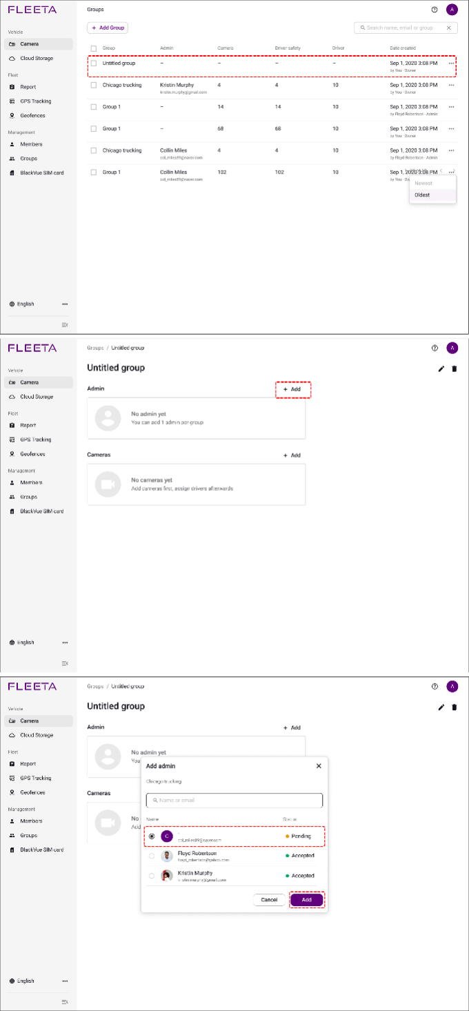Click Floyd Robertson's profile photo in the admin list
The image size is (469, 1011).
coord(166,856)
